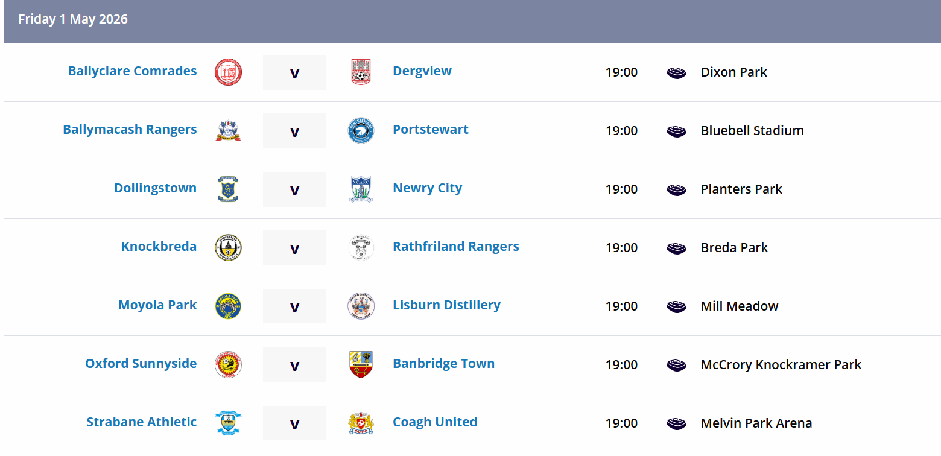Click the Coagh United club crest
Image resolution: width=941 pixels, height=456 pixels.
pyautogui.click(x=361, y=423)
